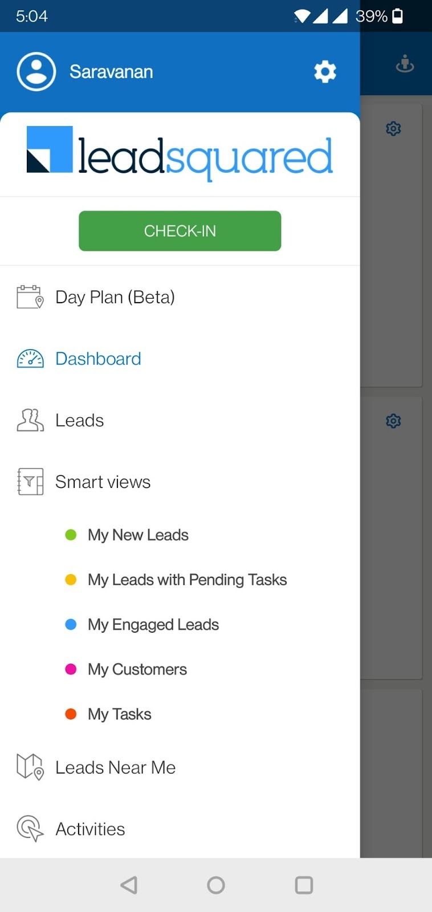432x912 pixels.
Task: Tap the user profile avatar icon
Action: (36, 72)
